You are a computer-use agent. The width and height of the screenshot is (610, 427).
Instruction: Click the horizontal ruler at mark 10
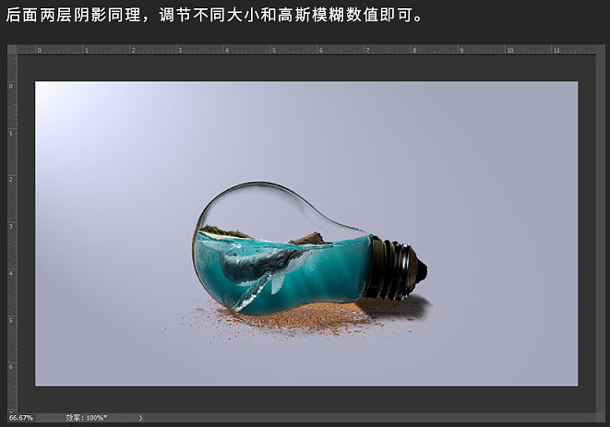509,50
